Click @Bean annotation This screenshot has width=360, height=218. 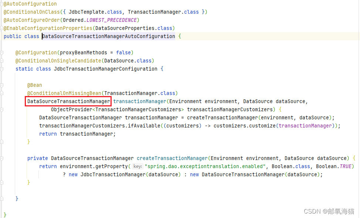pos(35,85)
